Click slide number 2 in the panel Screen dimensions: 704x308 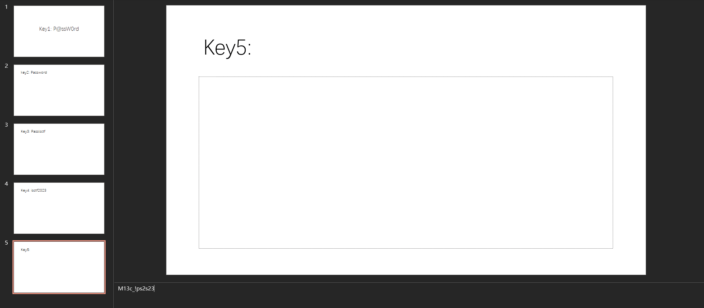click(6, 66)
